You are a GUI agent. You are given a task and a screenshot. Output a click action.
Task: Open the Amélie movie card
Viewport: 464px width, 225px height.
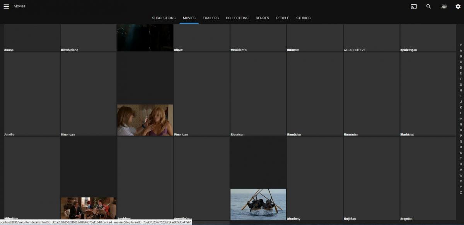tap(32, 95)
